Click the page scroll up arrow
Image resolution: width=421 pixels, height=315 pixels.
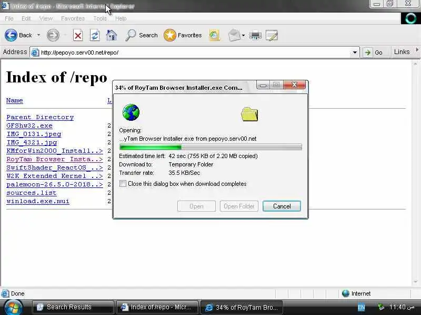click(x=415, y=64)
